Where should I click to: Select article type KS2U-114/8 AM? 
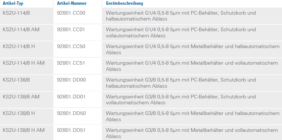[x=21, y=30]
